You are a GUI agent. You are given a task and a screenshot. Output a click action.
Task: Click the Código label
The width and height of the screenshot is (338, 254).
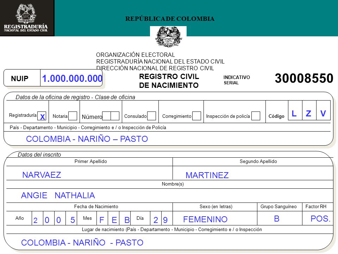pyautogui.click(x=276, y=116)
